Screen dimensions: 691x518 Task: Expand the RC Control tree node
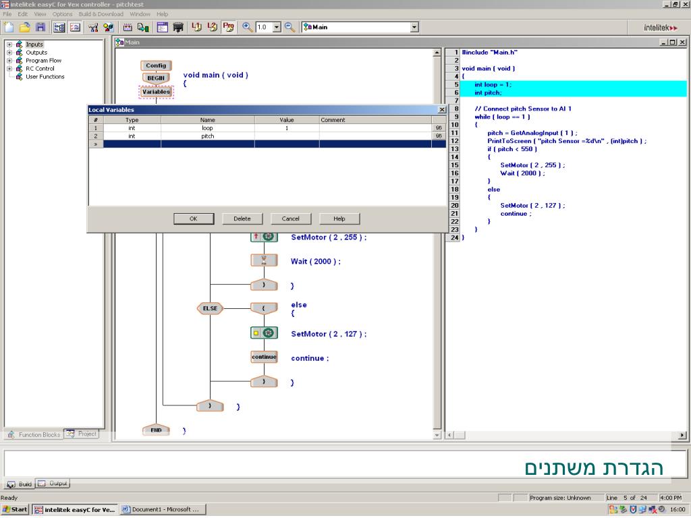[9, 69]
